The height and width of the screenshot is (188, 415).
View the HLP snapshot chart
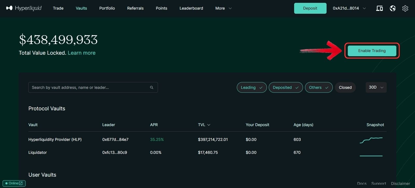pos(371,140)
